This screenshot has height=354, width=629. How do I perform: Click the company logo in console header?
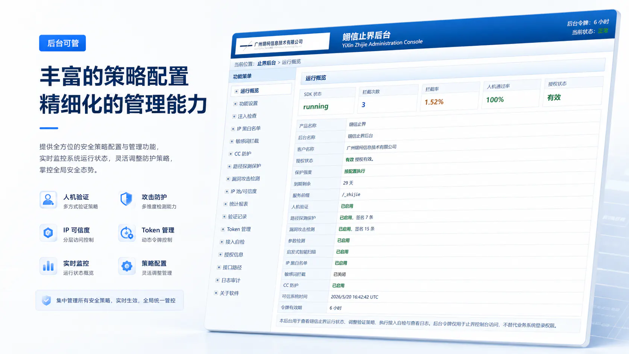coord(283,44)
